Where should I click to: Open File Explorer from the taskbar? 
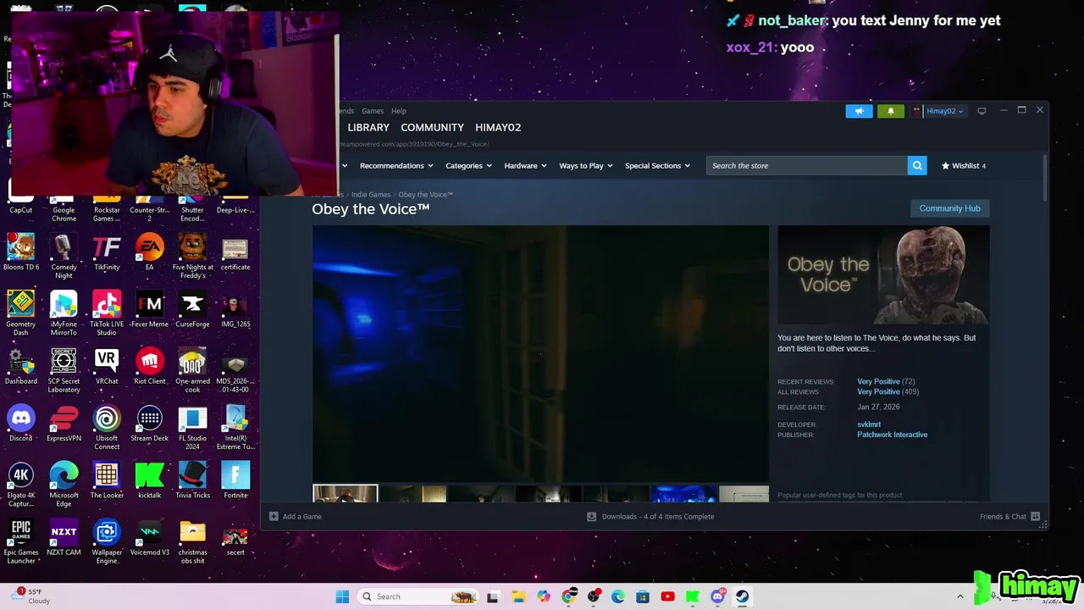point(518,596)
